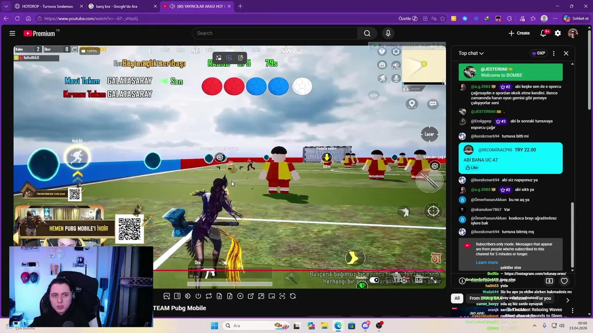Click the transcript extension icon below video
Screen dimensions: 593x333
pyautogui.click(x=177, y=296)
